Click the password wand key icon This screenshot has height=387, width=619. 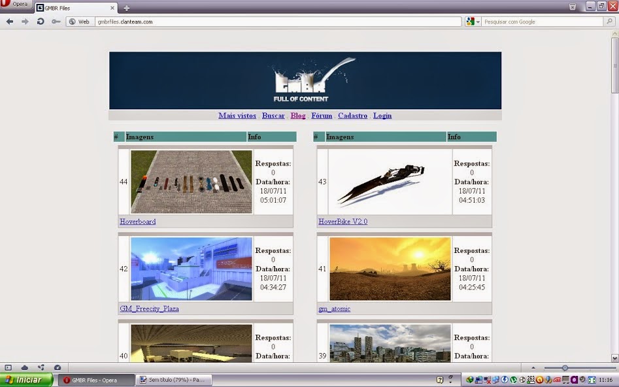(56, 22)
